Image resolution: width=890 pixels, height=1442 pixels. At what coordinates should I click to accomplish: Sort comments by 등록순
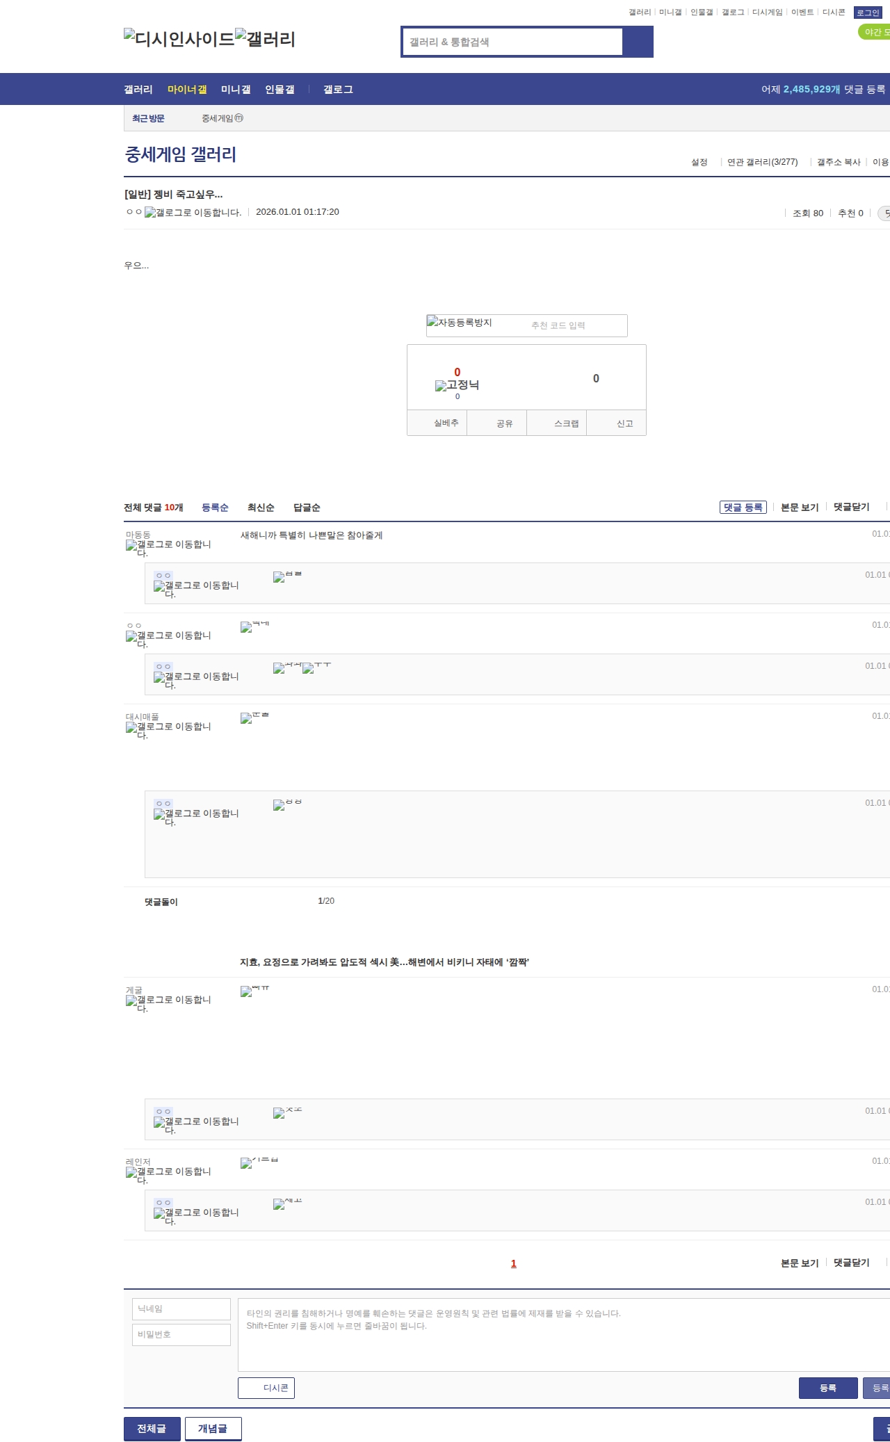click(x=215, y=508)
